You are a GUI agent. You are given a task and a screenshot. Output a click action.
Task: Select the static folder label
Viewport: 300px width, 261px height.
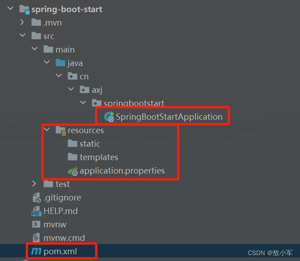[x=90, y=144]
